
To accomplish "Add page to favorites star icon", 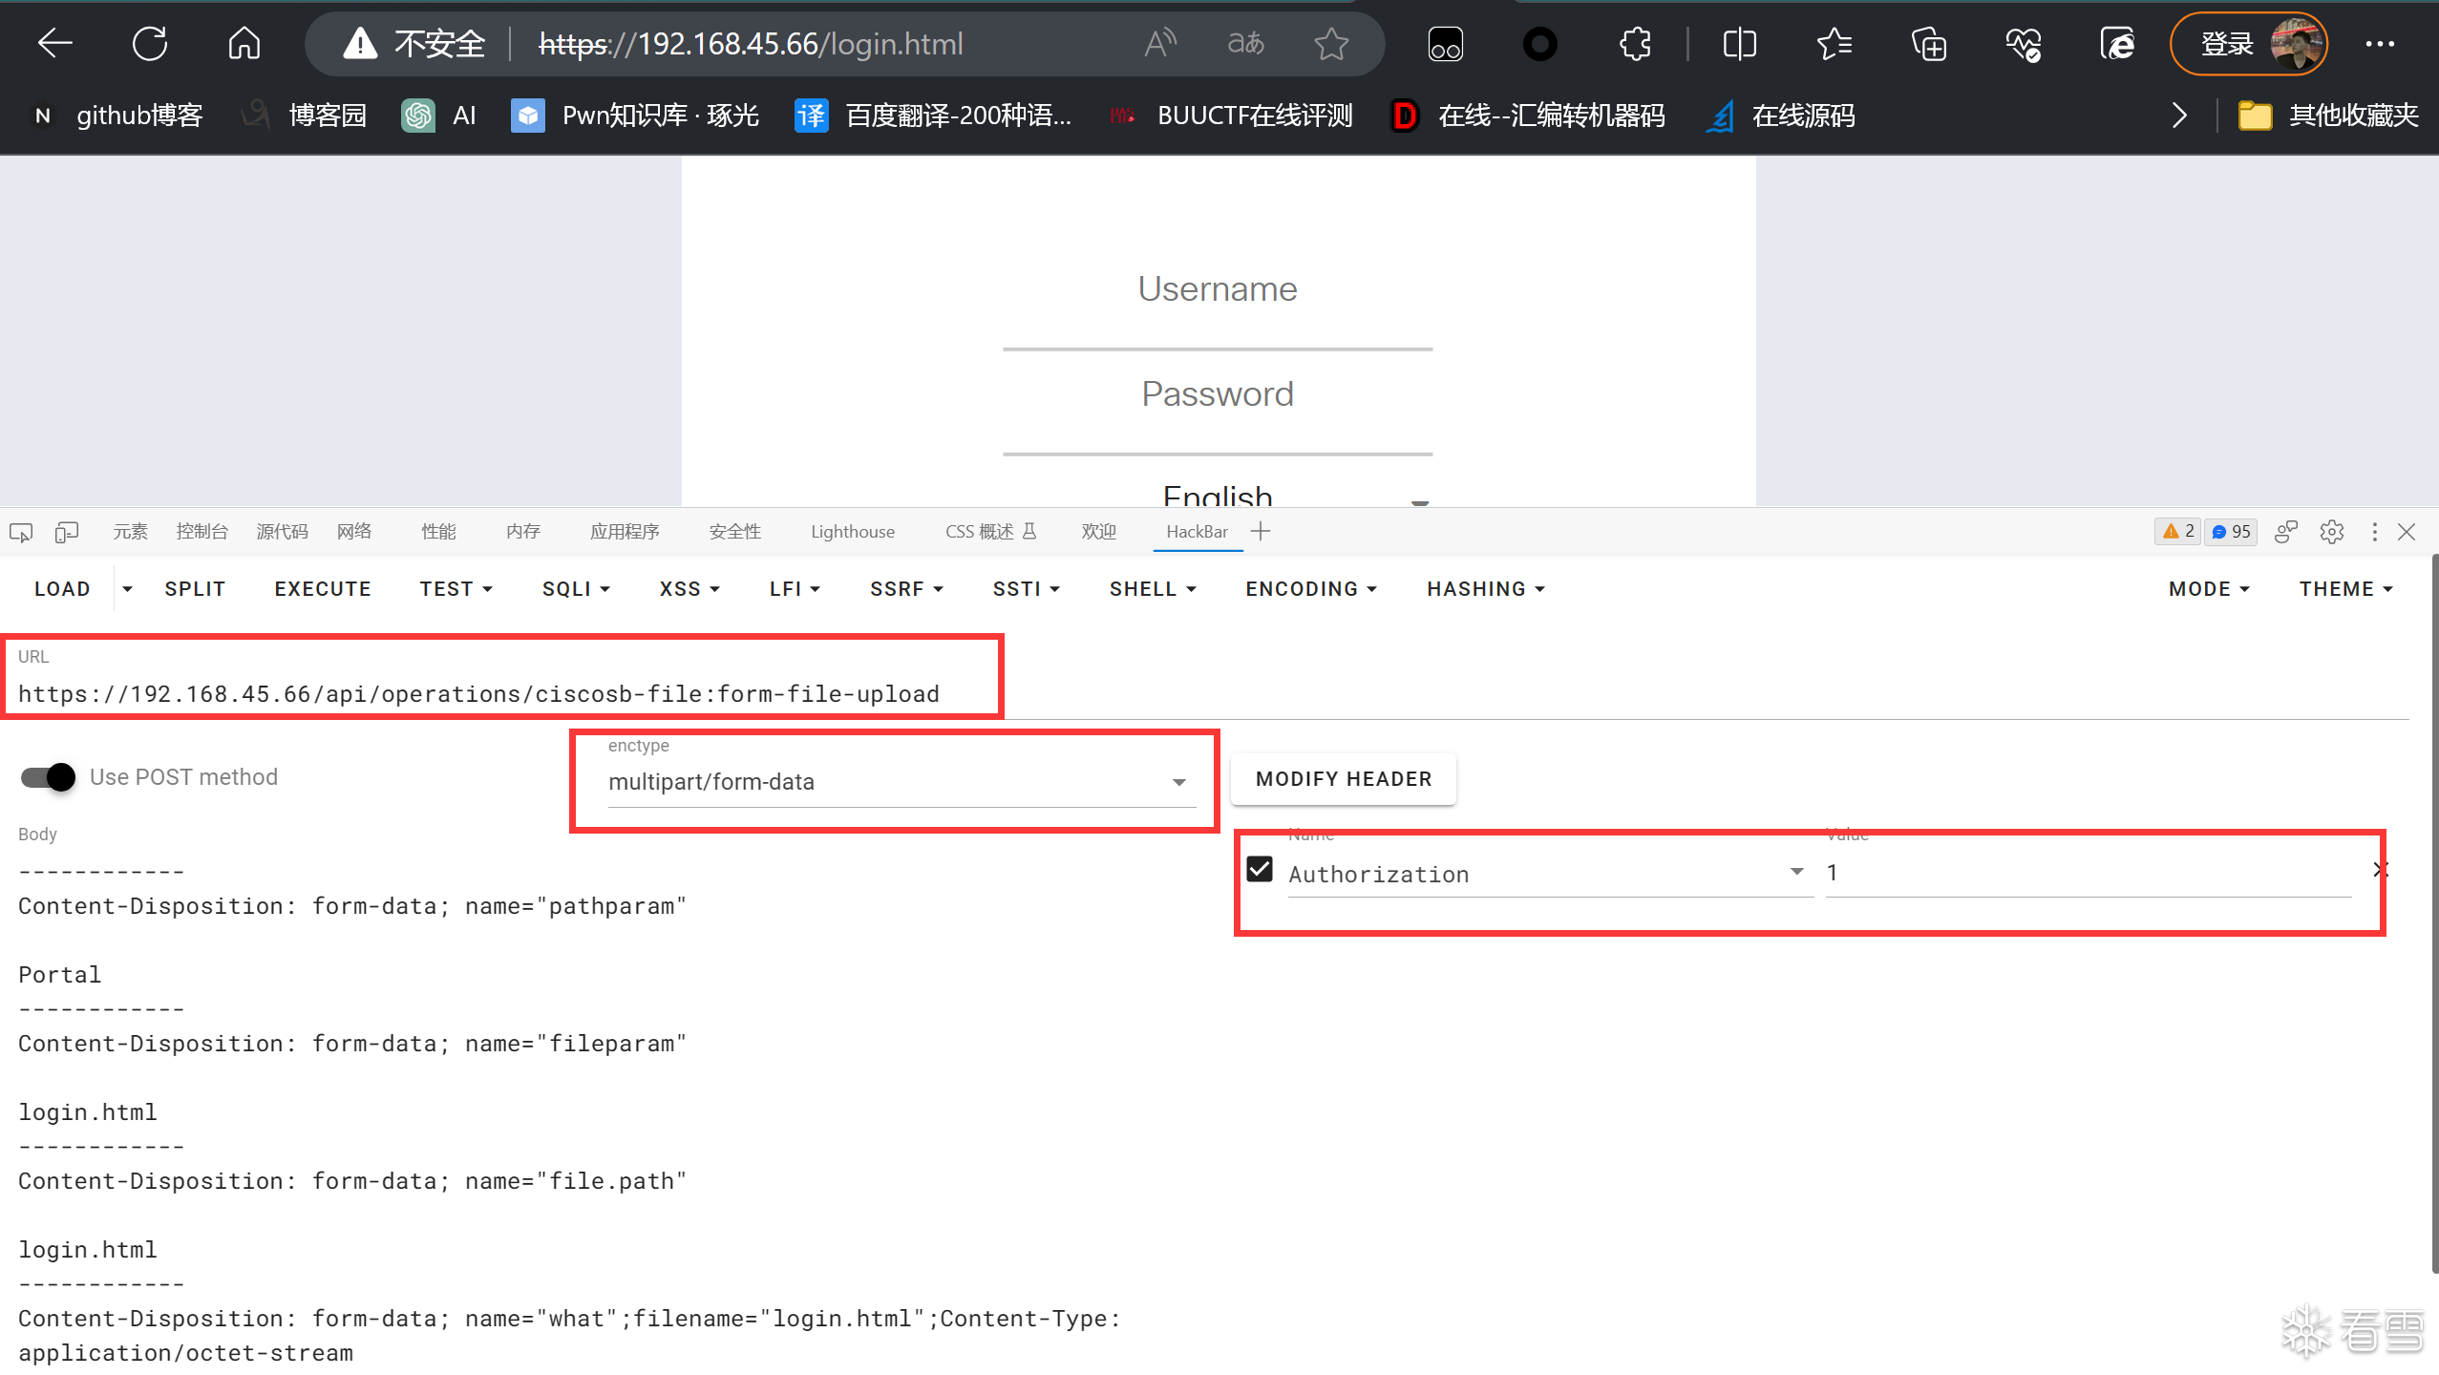I will click(x=1330, y=44).
